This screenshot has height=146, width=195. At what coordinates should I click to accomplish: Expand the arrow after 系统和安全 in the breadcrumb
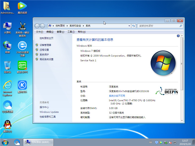tap(83, 26)
